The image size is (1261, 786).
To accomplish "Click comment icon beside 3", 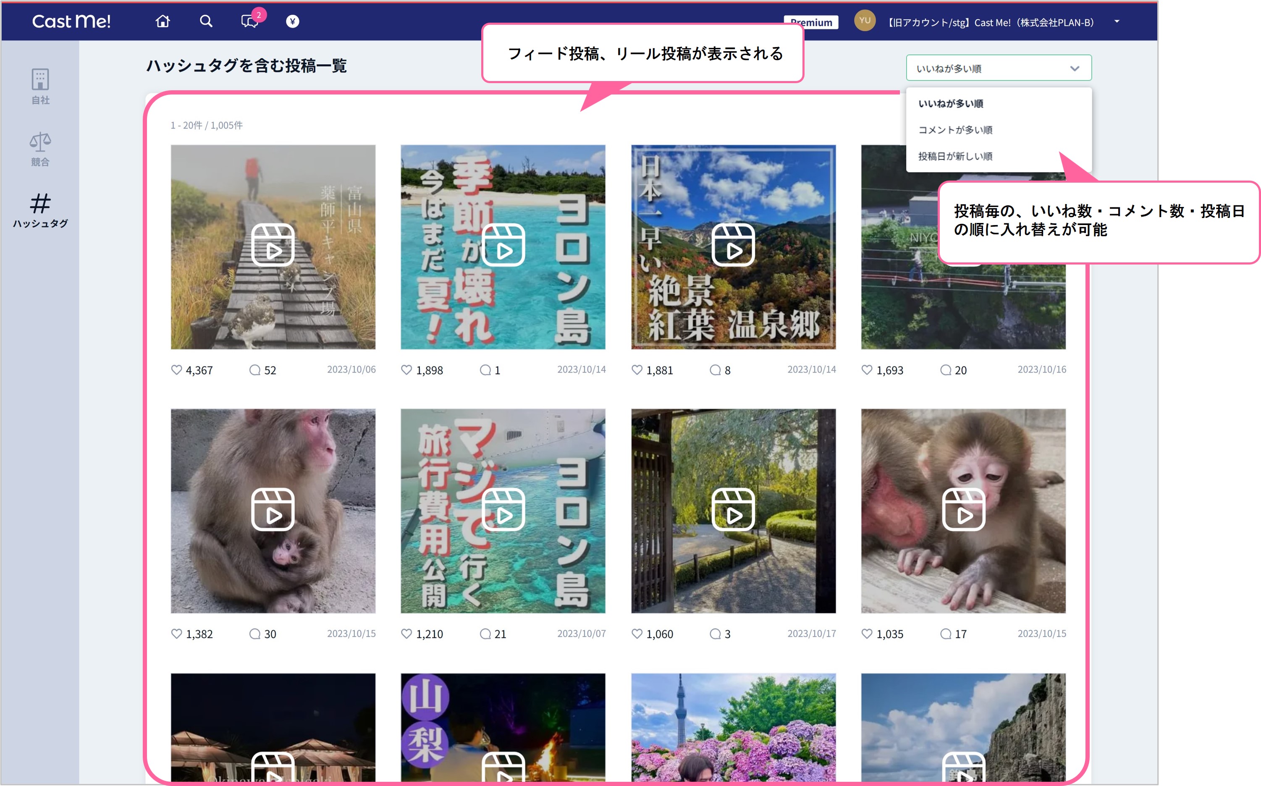I will [x=715, y=634].
